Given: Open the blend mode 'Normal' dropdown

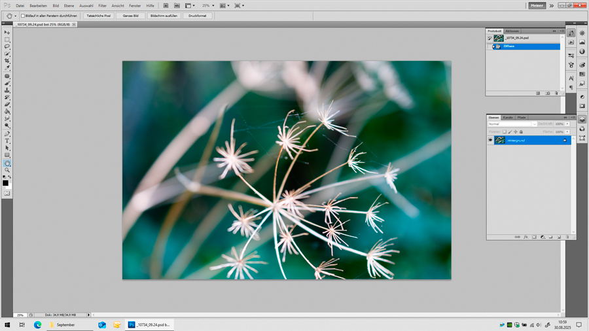Looking at the screenshot, I should coord(512,124).
